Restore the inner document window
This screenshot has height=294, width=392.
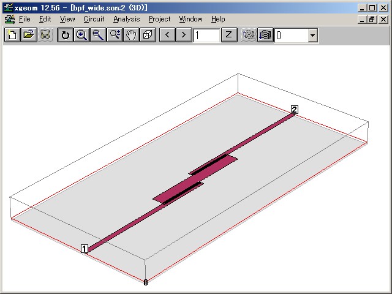point(372,20)
